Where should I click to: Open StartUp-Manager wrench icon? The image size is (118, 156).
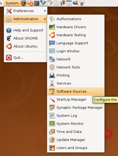tap(52, 99)
